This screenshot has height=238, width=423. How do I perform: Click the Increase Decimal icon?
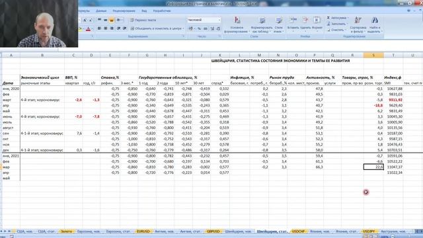click(212, 28)
